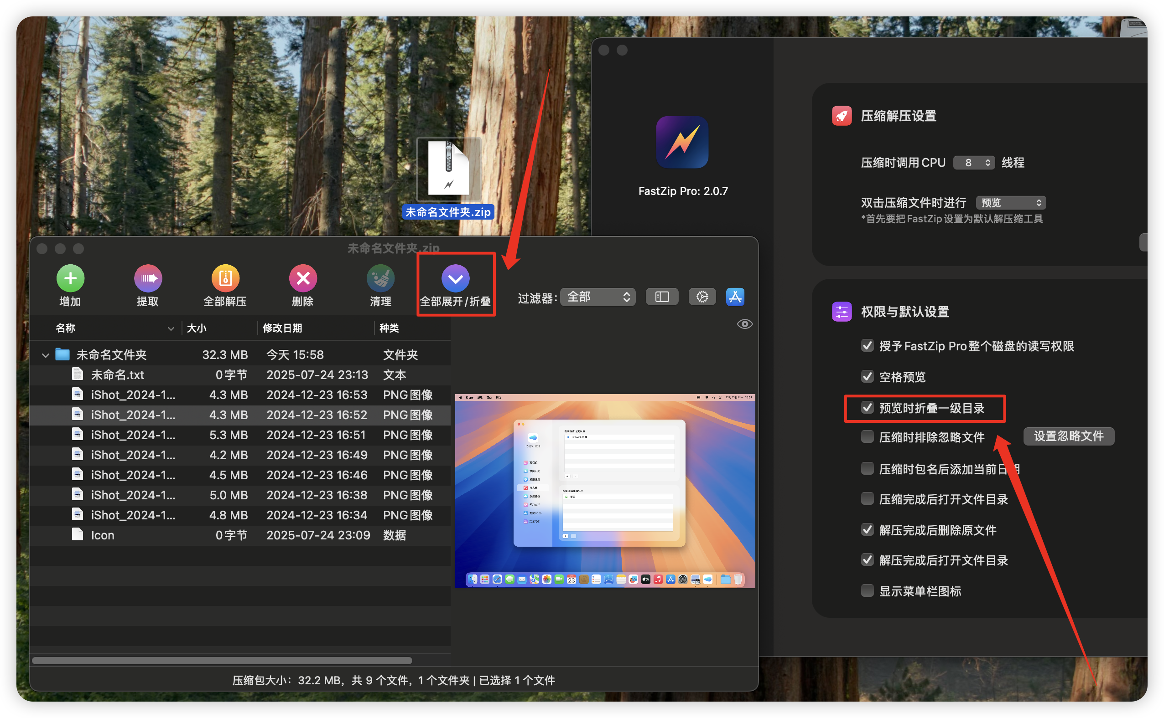Screen dimensions: 1164x718
Task: Click the App Store icon in toolbar
Action: coord(735,297)
